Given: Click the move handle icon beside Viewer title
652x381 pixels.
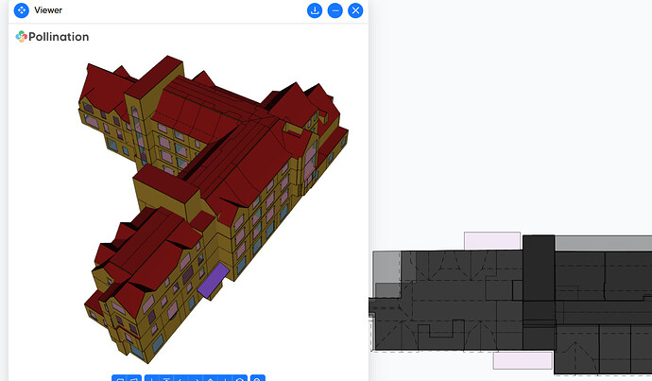Looking at the screenshot, I should (21, 10).
